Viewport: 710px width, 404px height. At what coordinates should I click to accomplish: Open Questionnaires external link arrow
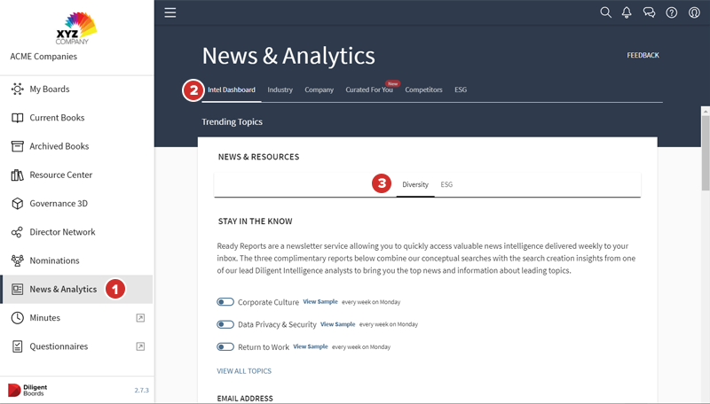tap(140, 346)
